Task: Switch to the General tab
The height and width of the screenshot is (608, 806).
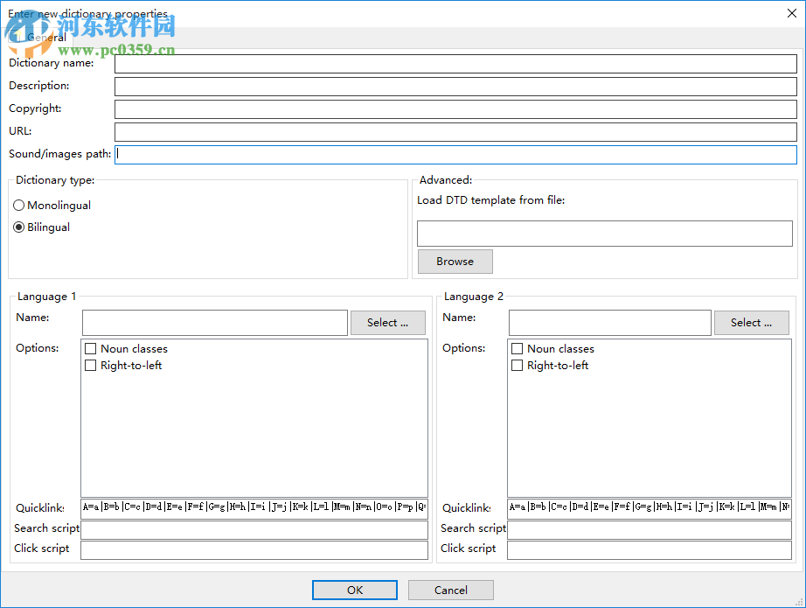Action: click(x=41, y=38)
